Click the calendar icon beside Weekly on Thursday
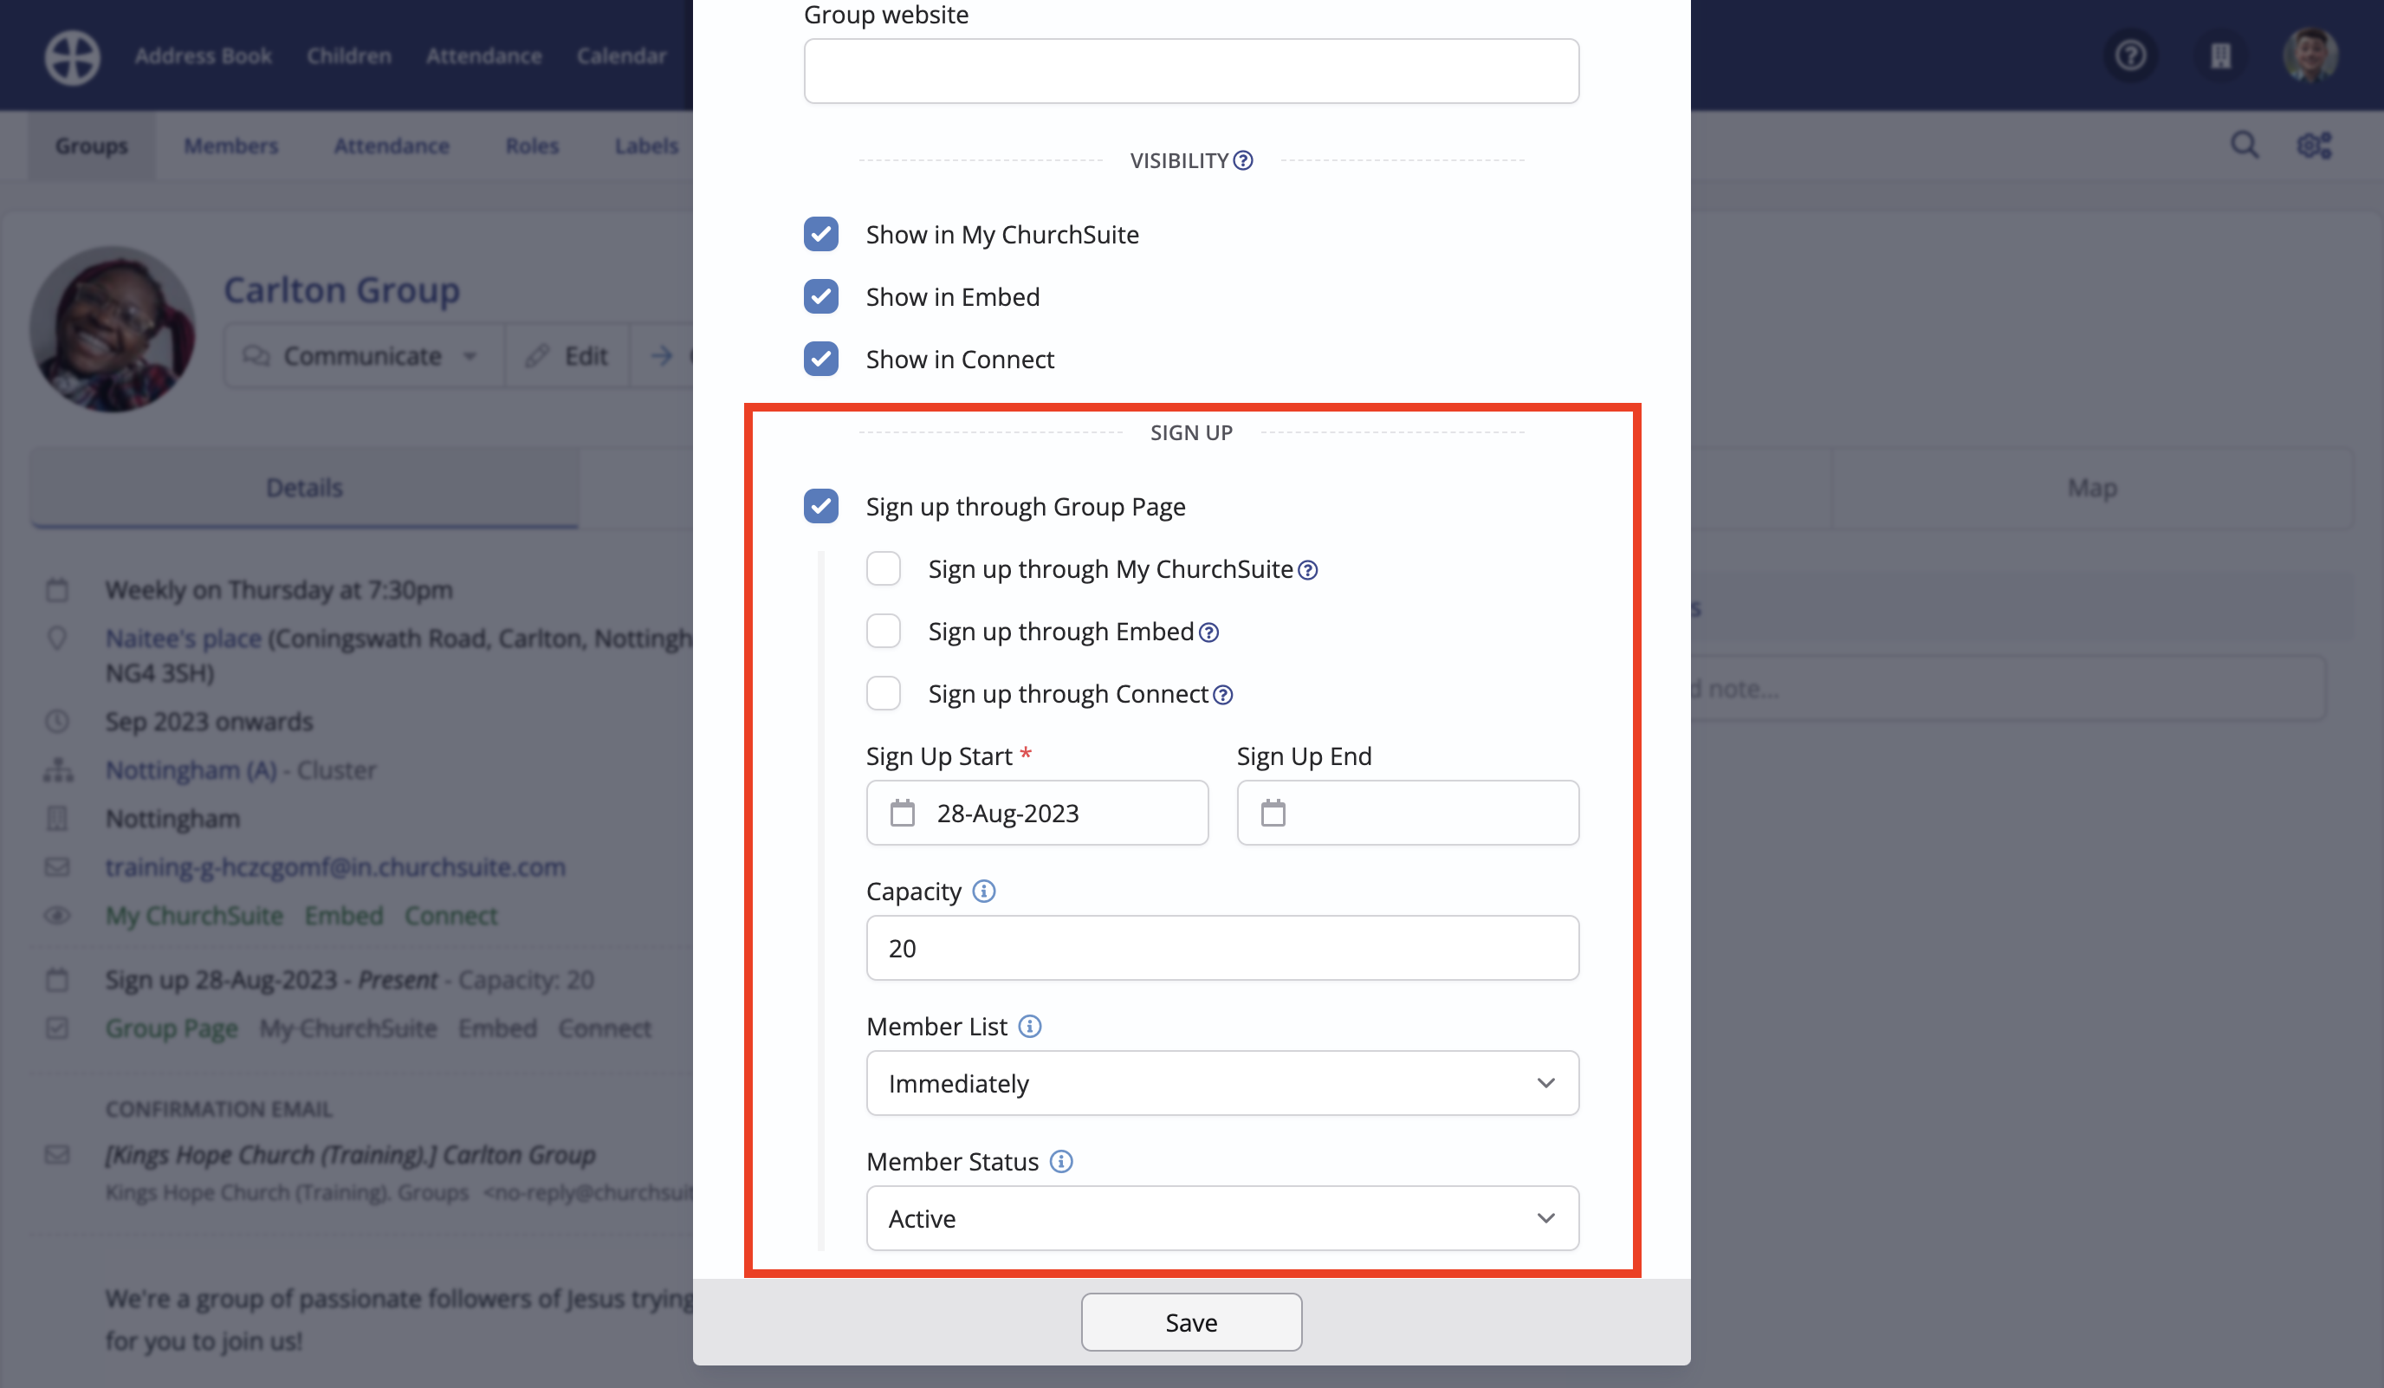This screenshot has height=1388, width=2384. coord(57,590)
